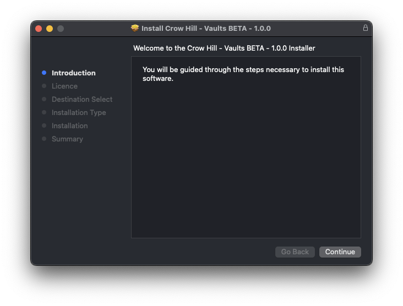The height and width of the screenshot is (306, 403).
Task: Click the bullet dot beside Licence
Action: click(x=44, y=86)
